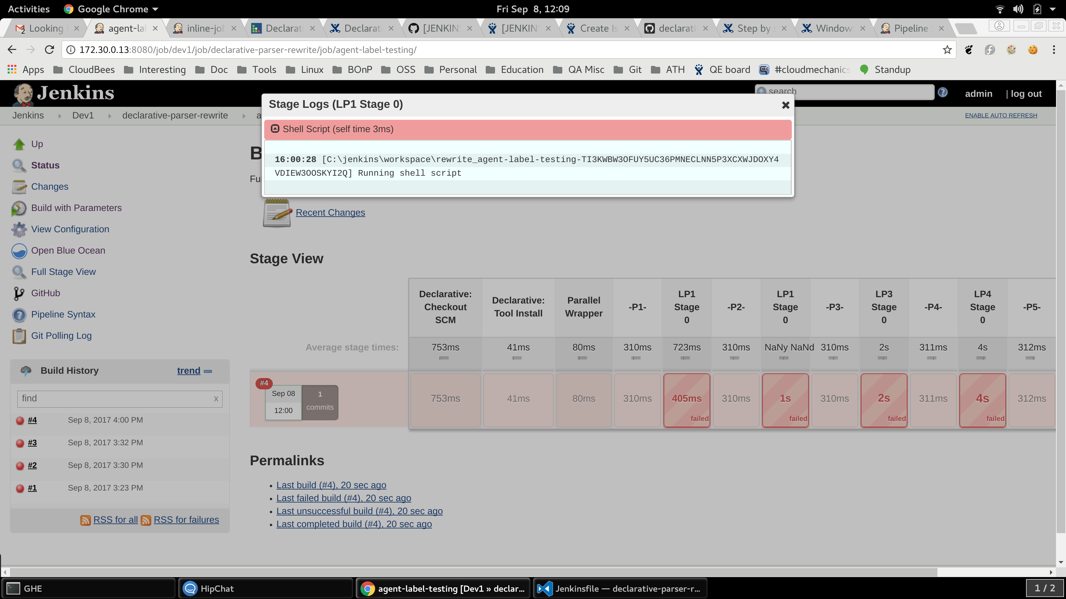Image resolution: width=1066 pixels, height=599 pixels.
Task: Enable auto refresh toggle link
Action: (1001, 115)
